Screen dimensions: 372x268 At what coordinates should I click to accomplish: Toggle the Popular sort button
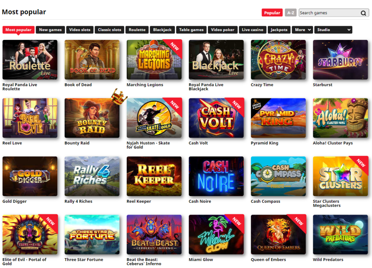tap(272, 13)
